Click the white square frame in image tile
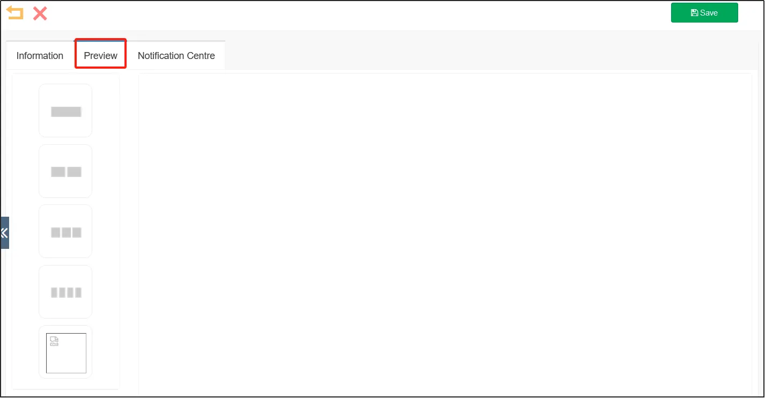 [66, 353]
